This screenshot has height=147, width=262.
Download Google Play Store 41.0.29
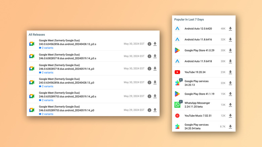click(x=230, y=51)
